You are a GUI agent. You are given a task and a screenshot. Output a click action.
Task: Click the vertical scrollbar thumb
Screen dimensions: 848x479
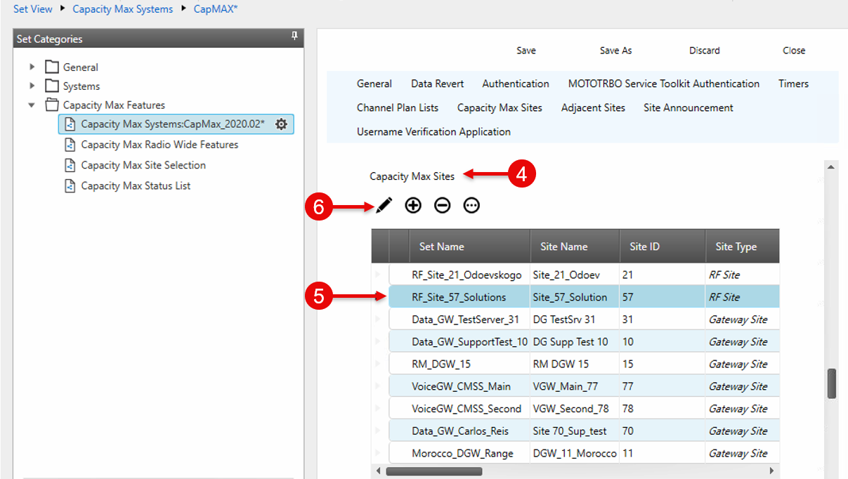[x=830, y=383]
